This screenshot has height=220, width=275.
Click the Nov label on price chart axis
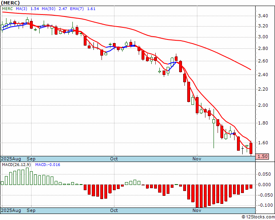tap(197, 159)
